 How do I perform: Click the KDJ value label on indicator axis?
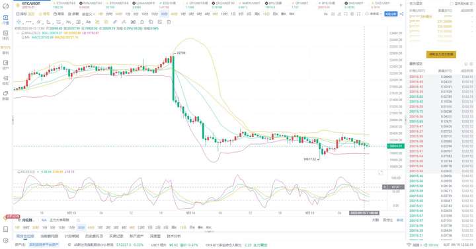point(393,187)
